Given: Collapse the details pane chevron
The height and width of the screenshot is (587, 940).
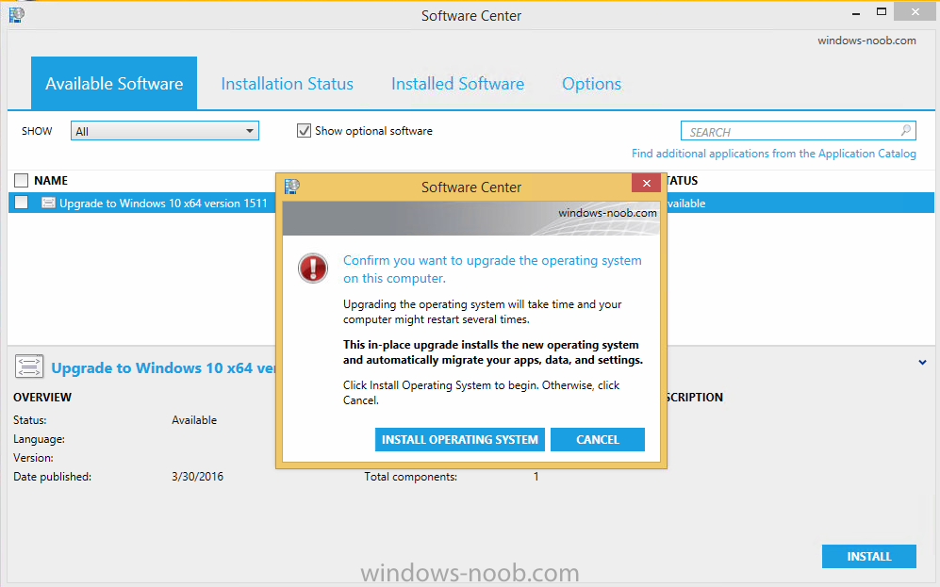Looking at the screenshot, I should pos(922,363).
